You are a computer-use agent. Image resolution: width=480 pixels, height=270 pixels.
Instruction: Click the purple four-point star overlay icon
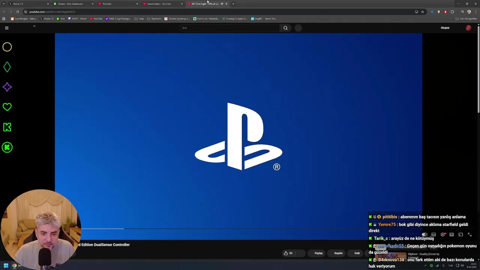7,87
